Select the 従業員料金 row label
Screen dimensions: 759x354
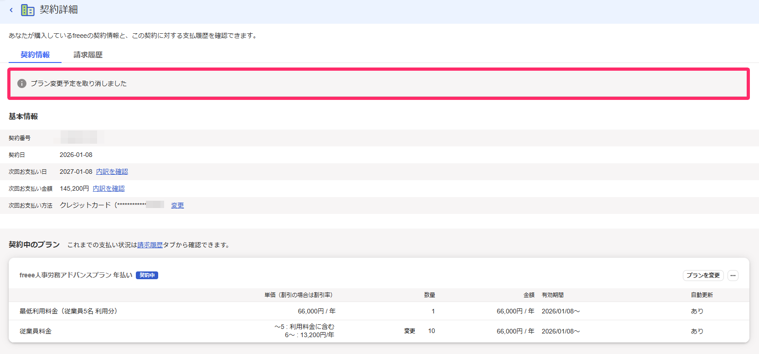click(x=36, y=331)
